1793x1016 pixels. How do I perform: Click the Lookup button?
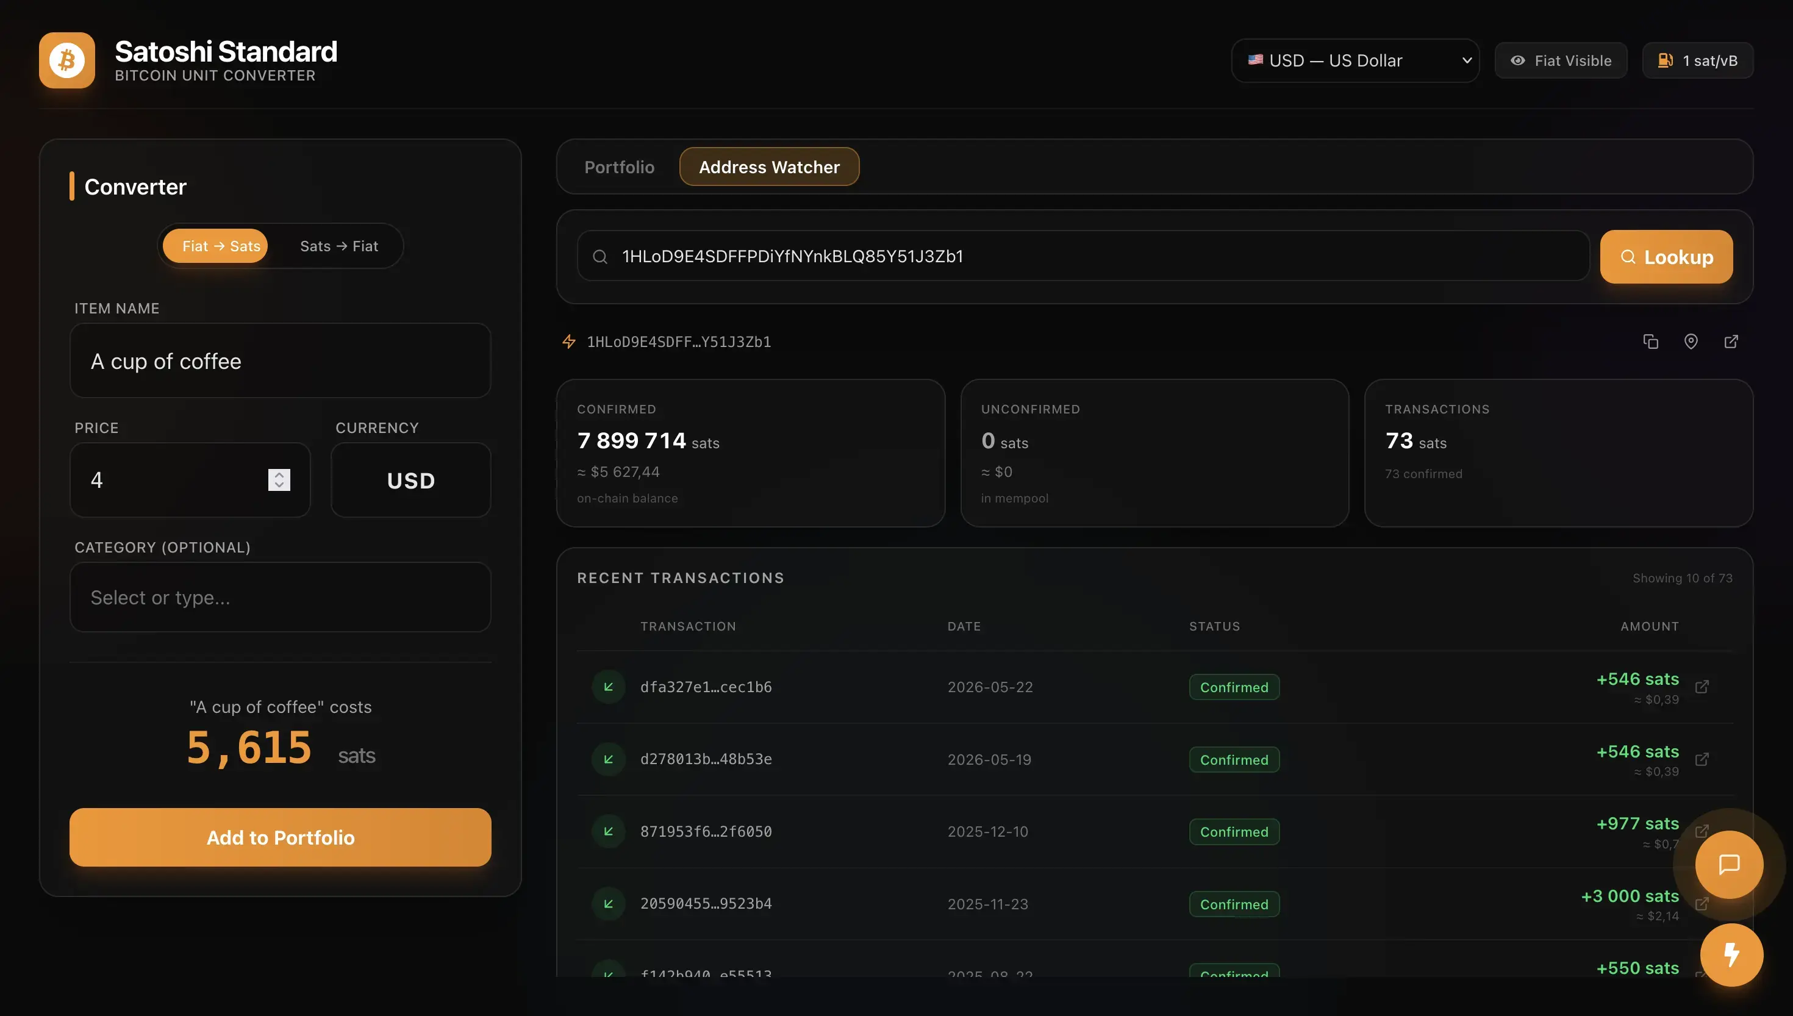pyautogui.click(x=1666, y=257)
